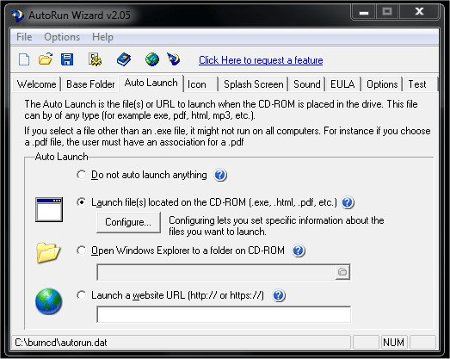Click the build gear toolbar icon

pyautogui.click(x=95, y=59)
